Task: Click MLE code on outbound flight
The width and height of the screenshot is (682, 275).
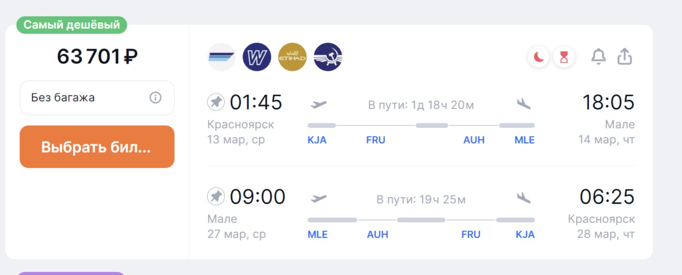Action: pos(524,140)
